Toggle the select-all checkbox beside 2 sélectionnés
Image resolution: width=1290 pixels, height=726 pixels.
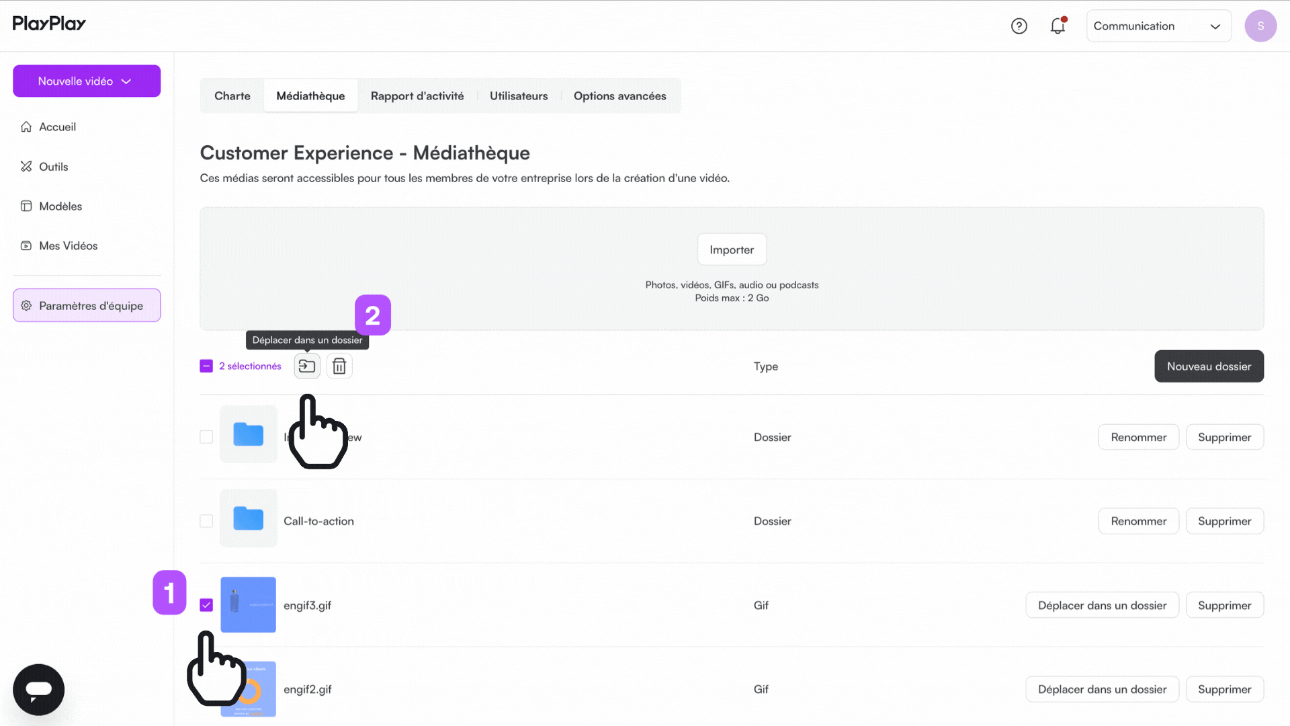point(206,366)
